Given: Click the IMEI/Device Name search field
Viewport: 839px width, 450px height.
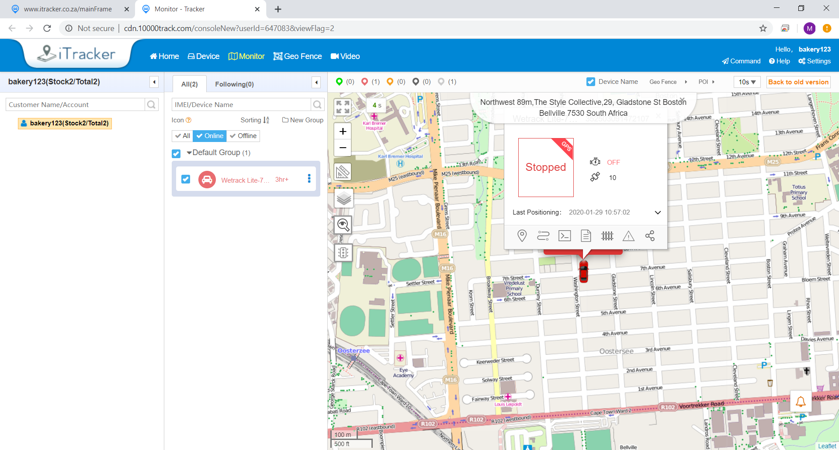Looking at the screenshot, I should [x=241, y=104].
